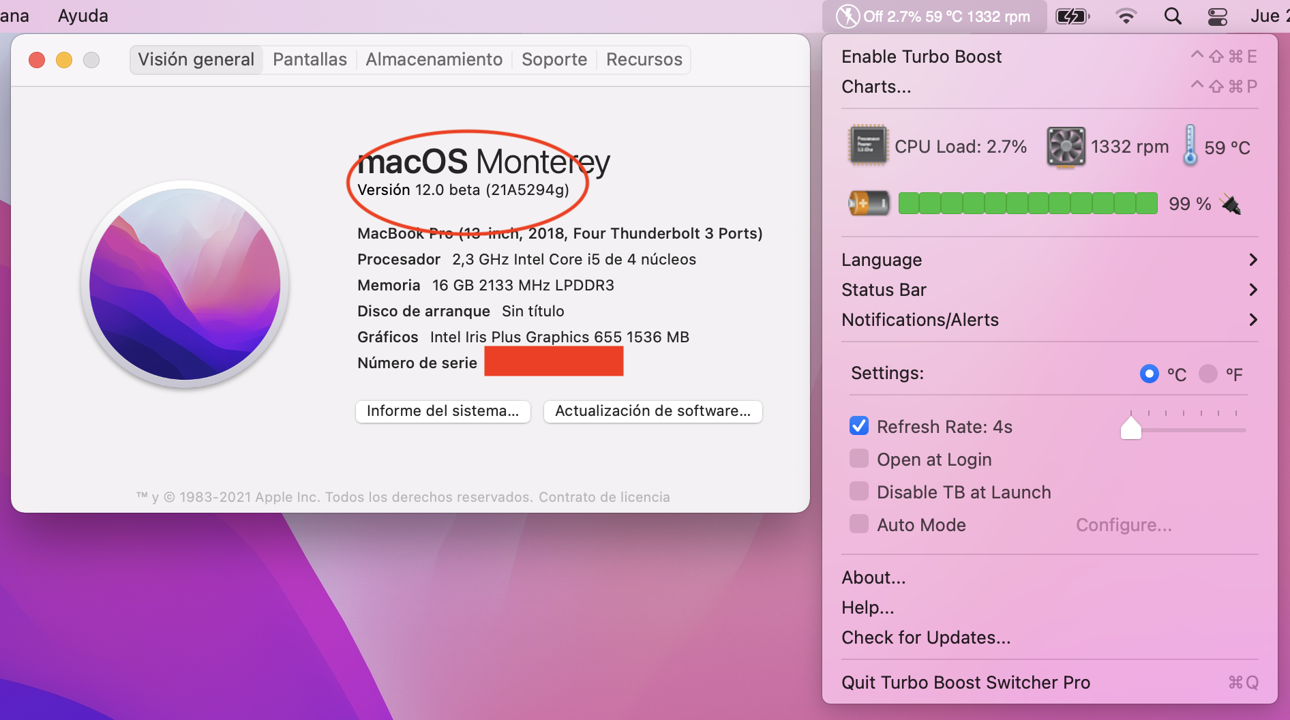The width and height of the screenshot is (1290, 720).
Task: Enable Disable TB at Launch checkbox
Action: (859, 492)
